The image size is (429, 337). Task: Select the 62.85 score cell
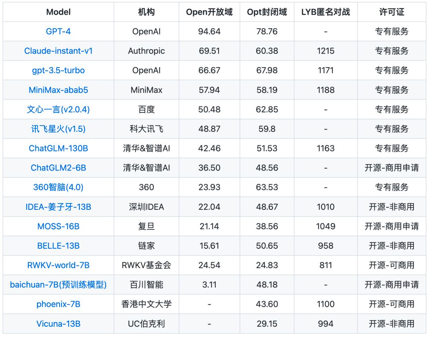pos(267,110)
